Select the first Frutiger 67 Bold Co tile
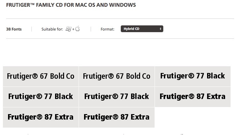Viewport: 238px width, 135px height. (x=41, y=76)
